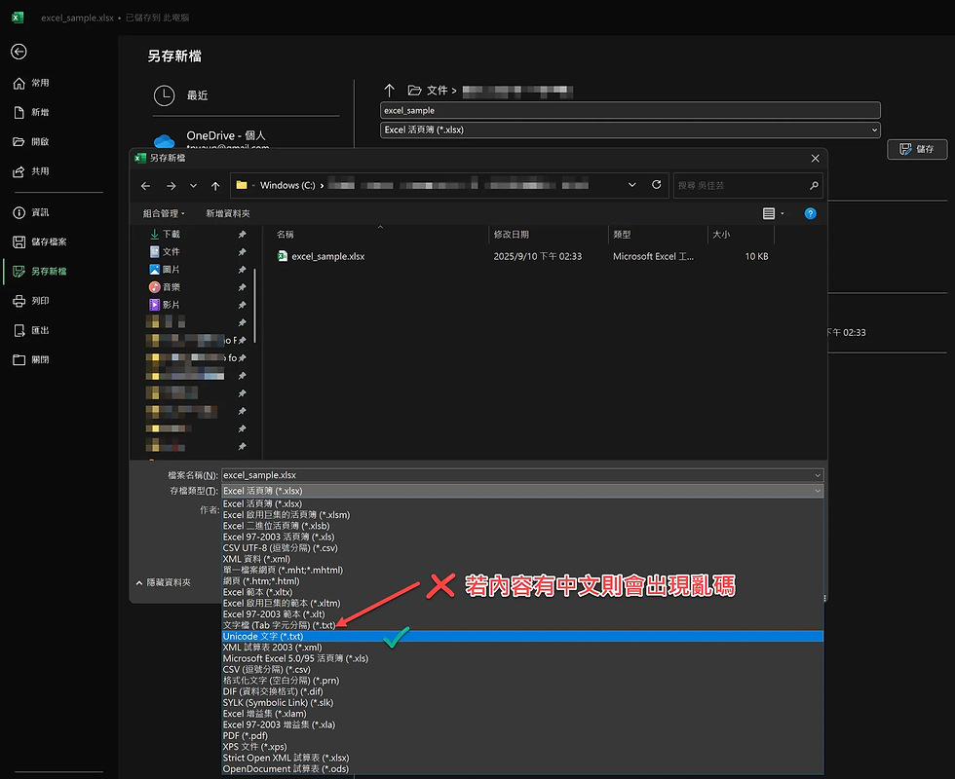Sort by 類型 column header
955x779 pixels.
[622, 235]
